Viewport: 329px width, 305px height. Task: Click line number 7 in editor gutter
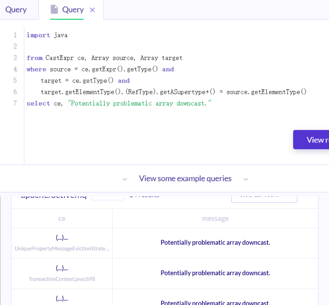pos(15,103)
